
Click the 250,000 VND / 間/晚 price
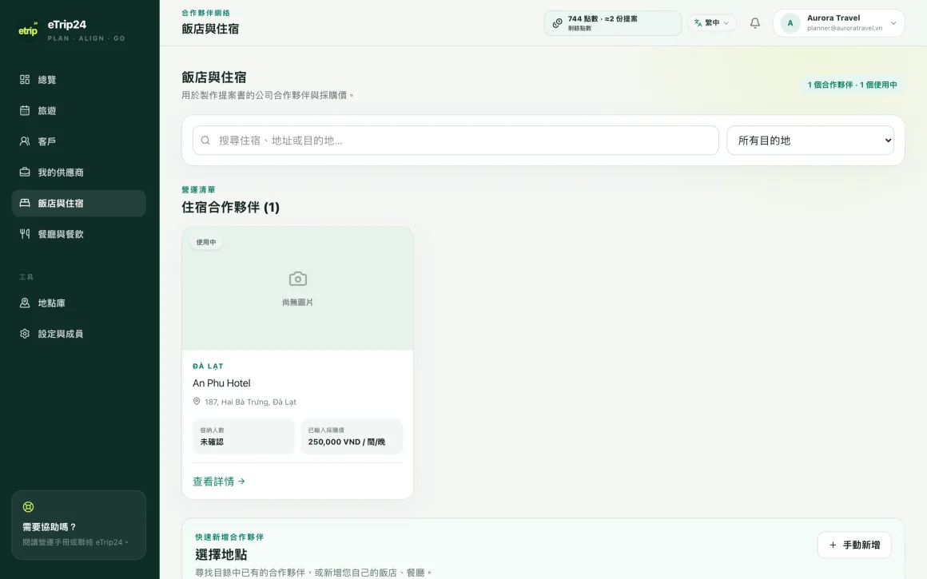pyautogui.click(x=347, y=442)
